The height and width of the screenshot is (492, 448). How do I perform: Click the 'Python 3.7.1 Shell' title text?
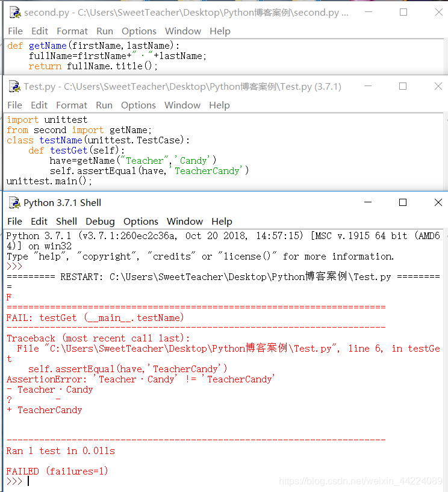point(63,203)
